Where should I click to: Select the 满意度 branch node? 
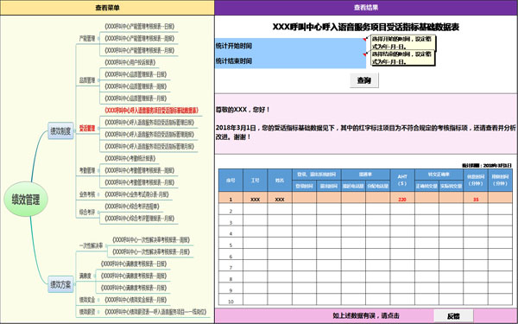click(x=85, y=276)
